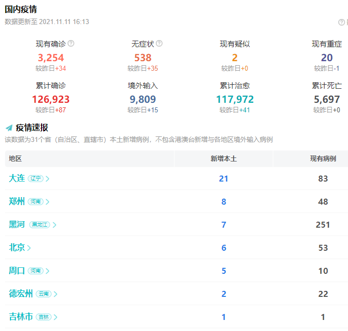Viewport: 348px width, 331px height.
Task: Expand the 大连 row chevron arrow
Action: [x=48, y=179]
